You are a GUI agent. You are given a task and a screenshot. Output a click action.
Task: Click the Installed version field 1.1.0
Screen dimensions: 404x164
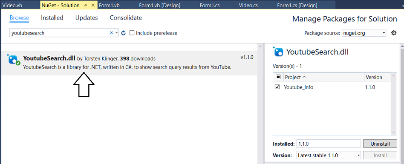[329, 144]
